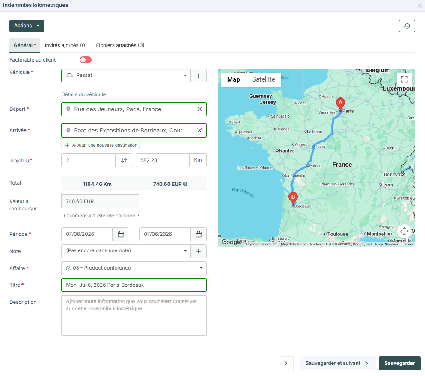Edit the Départ address field
Viewport: 425px width, 376px height.
click(134, 109)
